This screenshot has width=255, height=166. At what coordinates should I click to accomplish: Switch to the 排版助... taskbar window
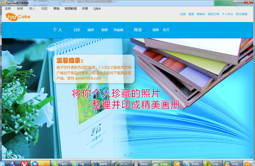[141, 163]
